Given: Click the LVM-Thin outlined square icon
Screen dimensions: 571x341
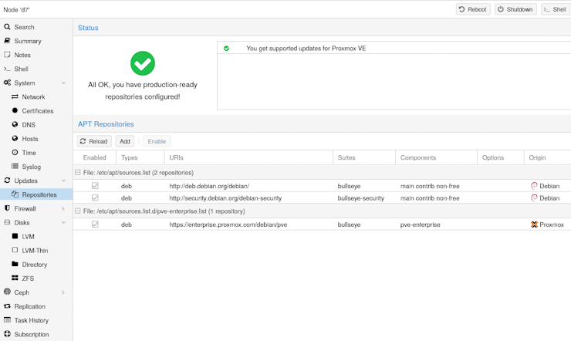Looking at the screenshot, I should (15, 250).
